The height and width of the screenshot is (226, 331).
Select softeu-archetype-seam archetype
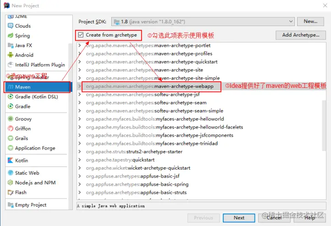(x=146, y=102)
